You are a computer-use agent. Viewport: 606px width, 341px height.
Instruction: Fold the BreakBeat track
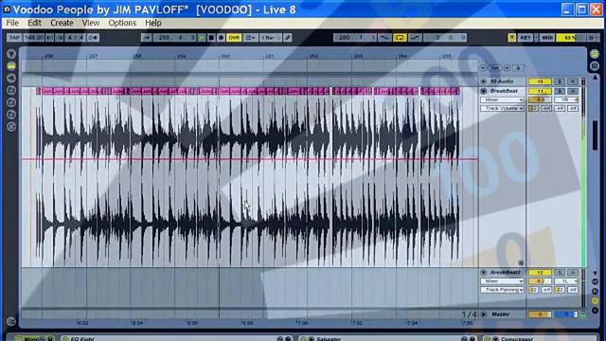(x=484, y=91)
